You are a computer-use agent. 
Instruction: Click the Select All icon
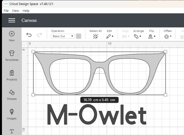tap(95, 36)
